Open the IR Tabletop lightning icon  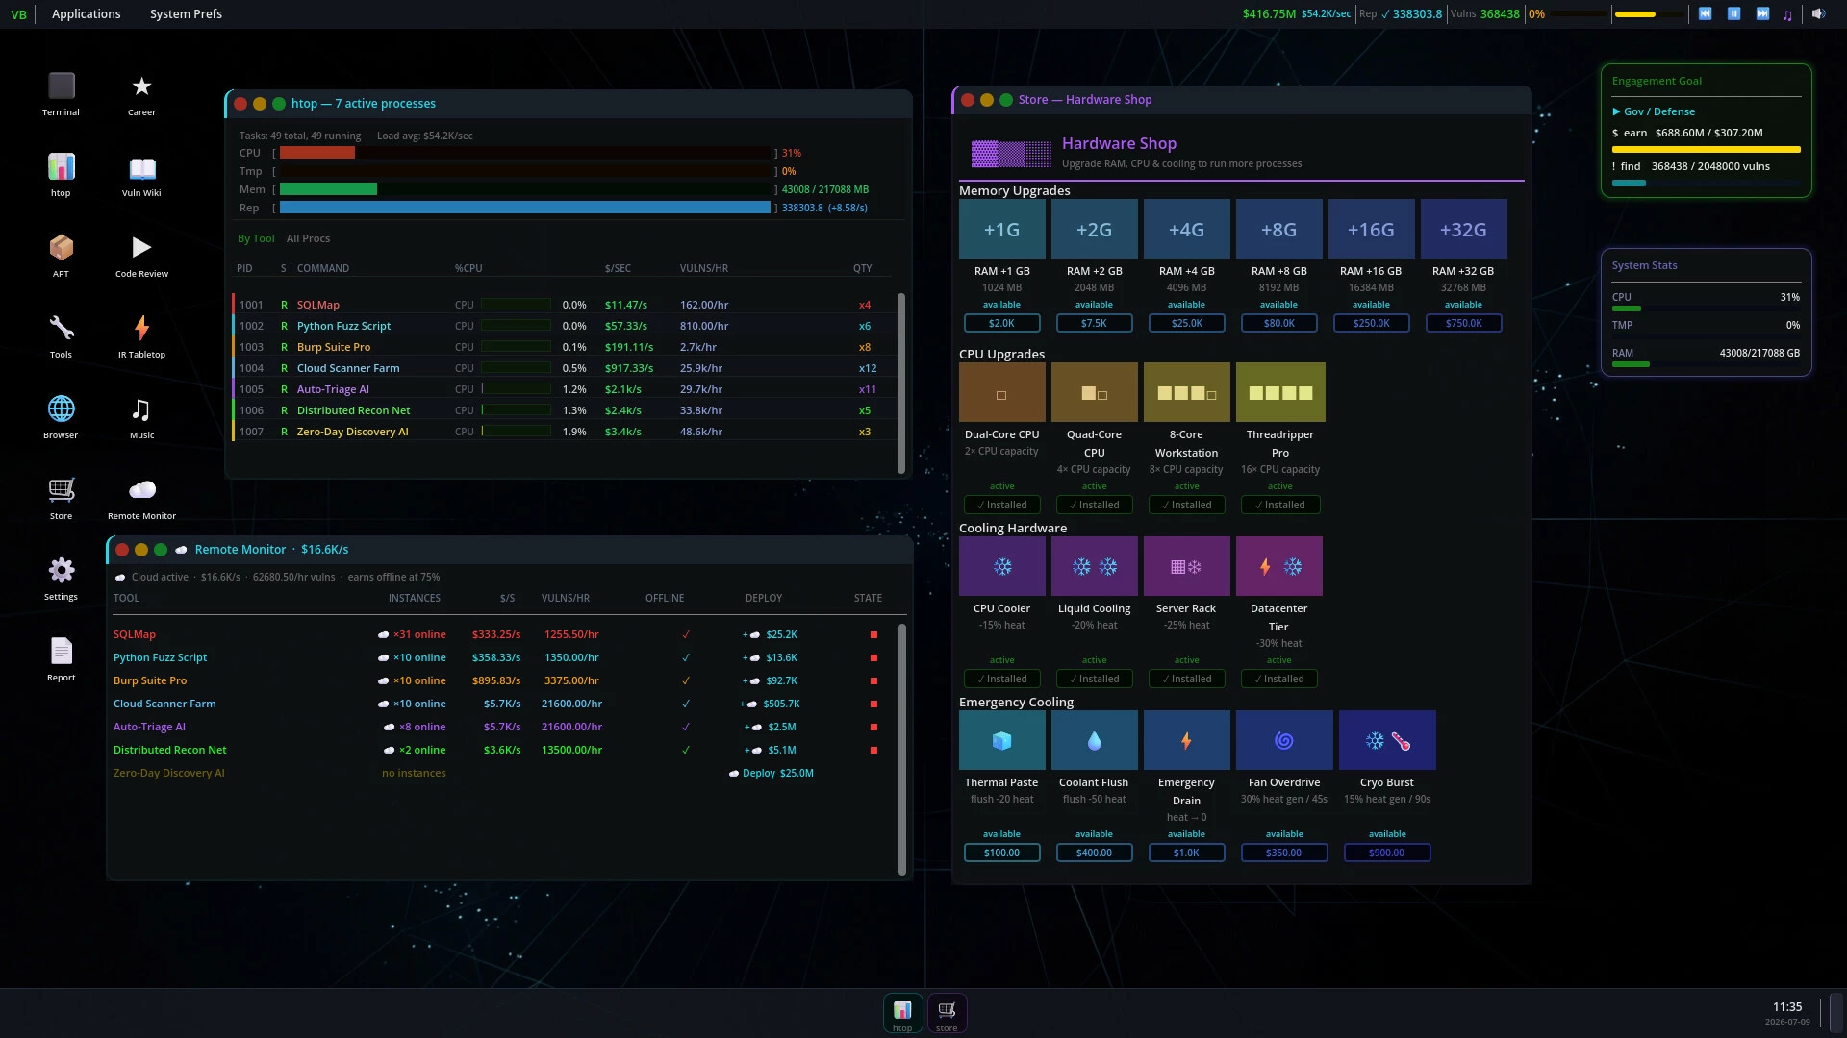tap(141, 335)
